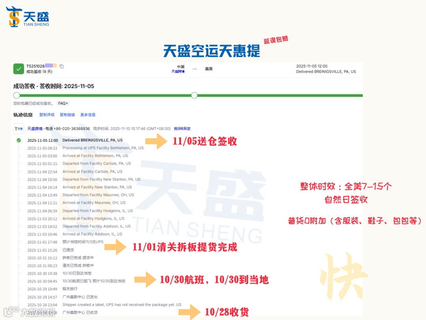This screenshot has width=426, height=320.
Task: Click 复制链接 link
Action: (x=67, y=115)
